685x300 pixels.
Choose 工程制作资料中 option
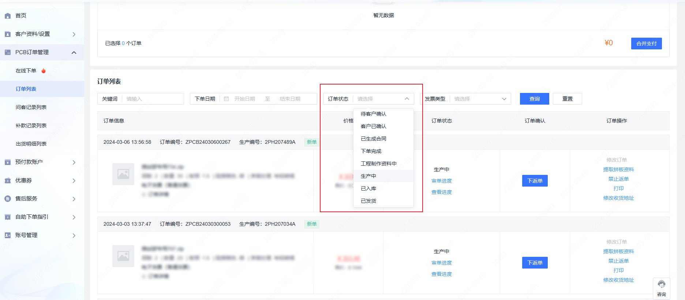(383, 164)
